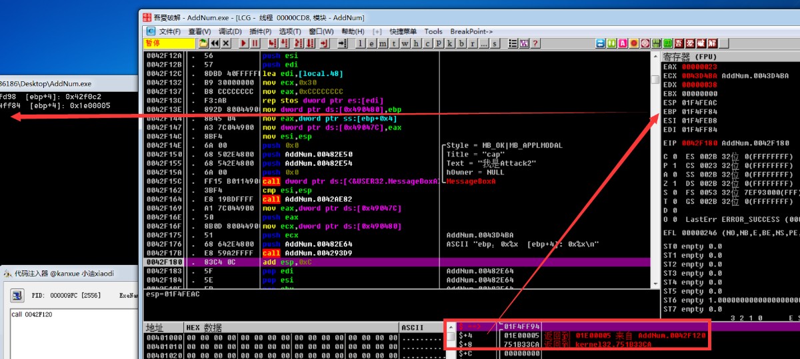The height and width of the screenshot is (359, 800).
Task: Click the 'call 0042F120' text box in 代码注入器
Action: (75, 333)
